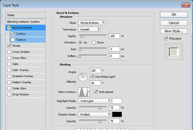Click the Size slider track
Viewport: 193px width, 130px height.
93,49
